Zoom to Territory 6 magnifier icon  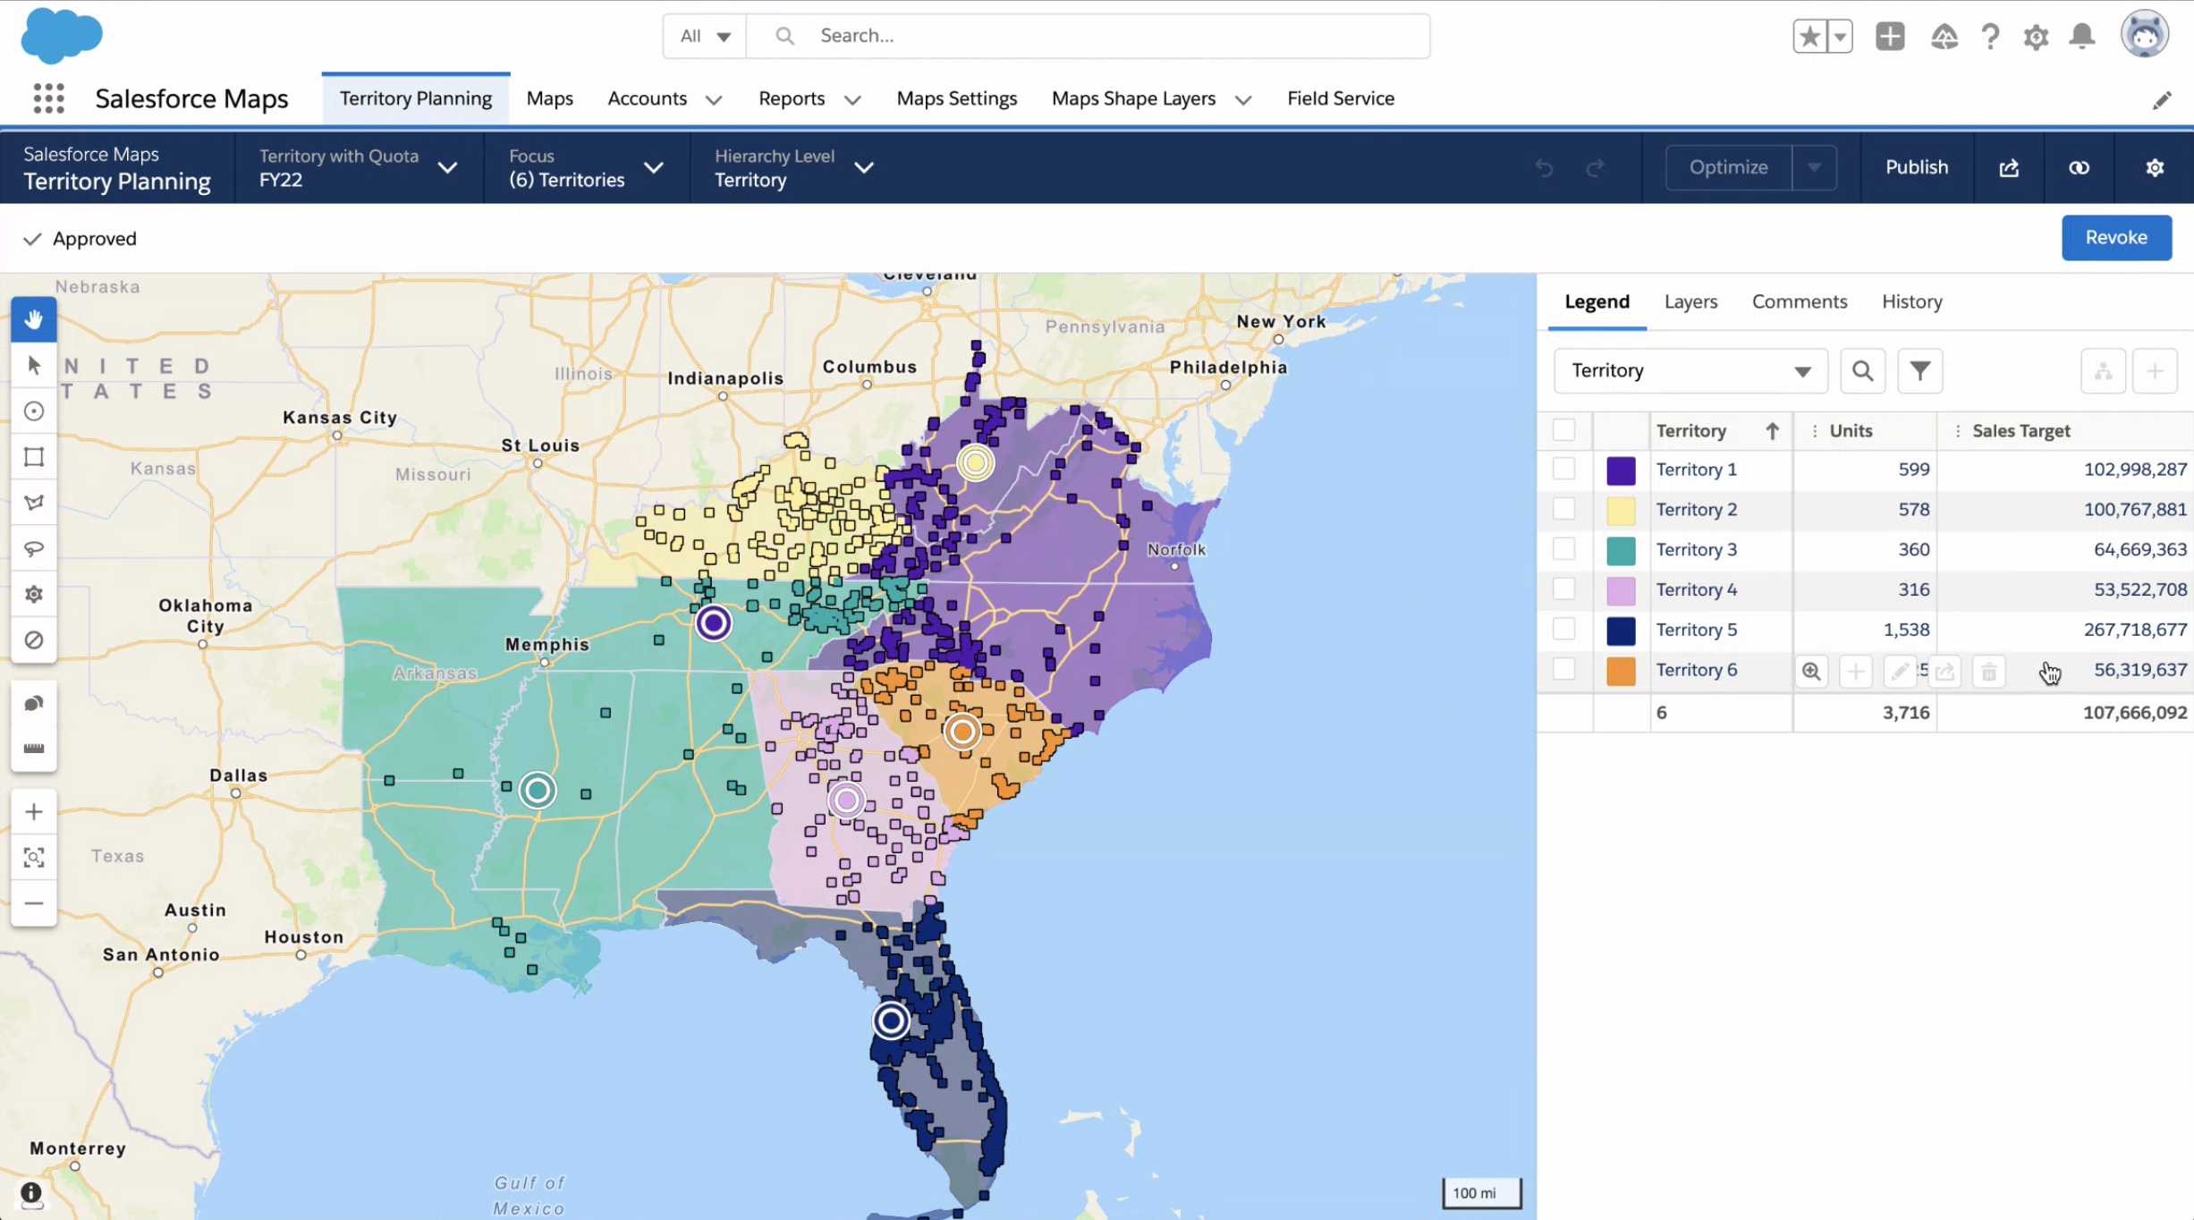pos(1811,671)
